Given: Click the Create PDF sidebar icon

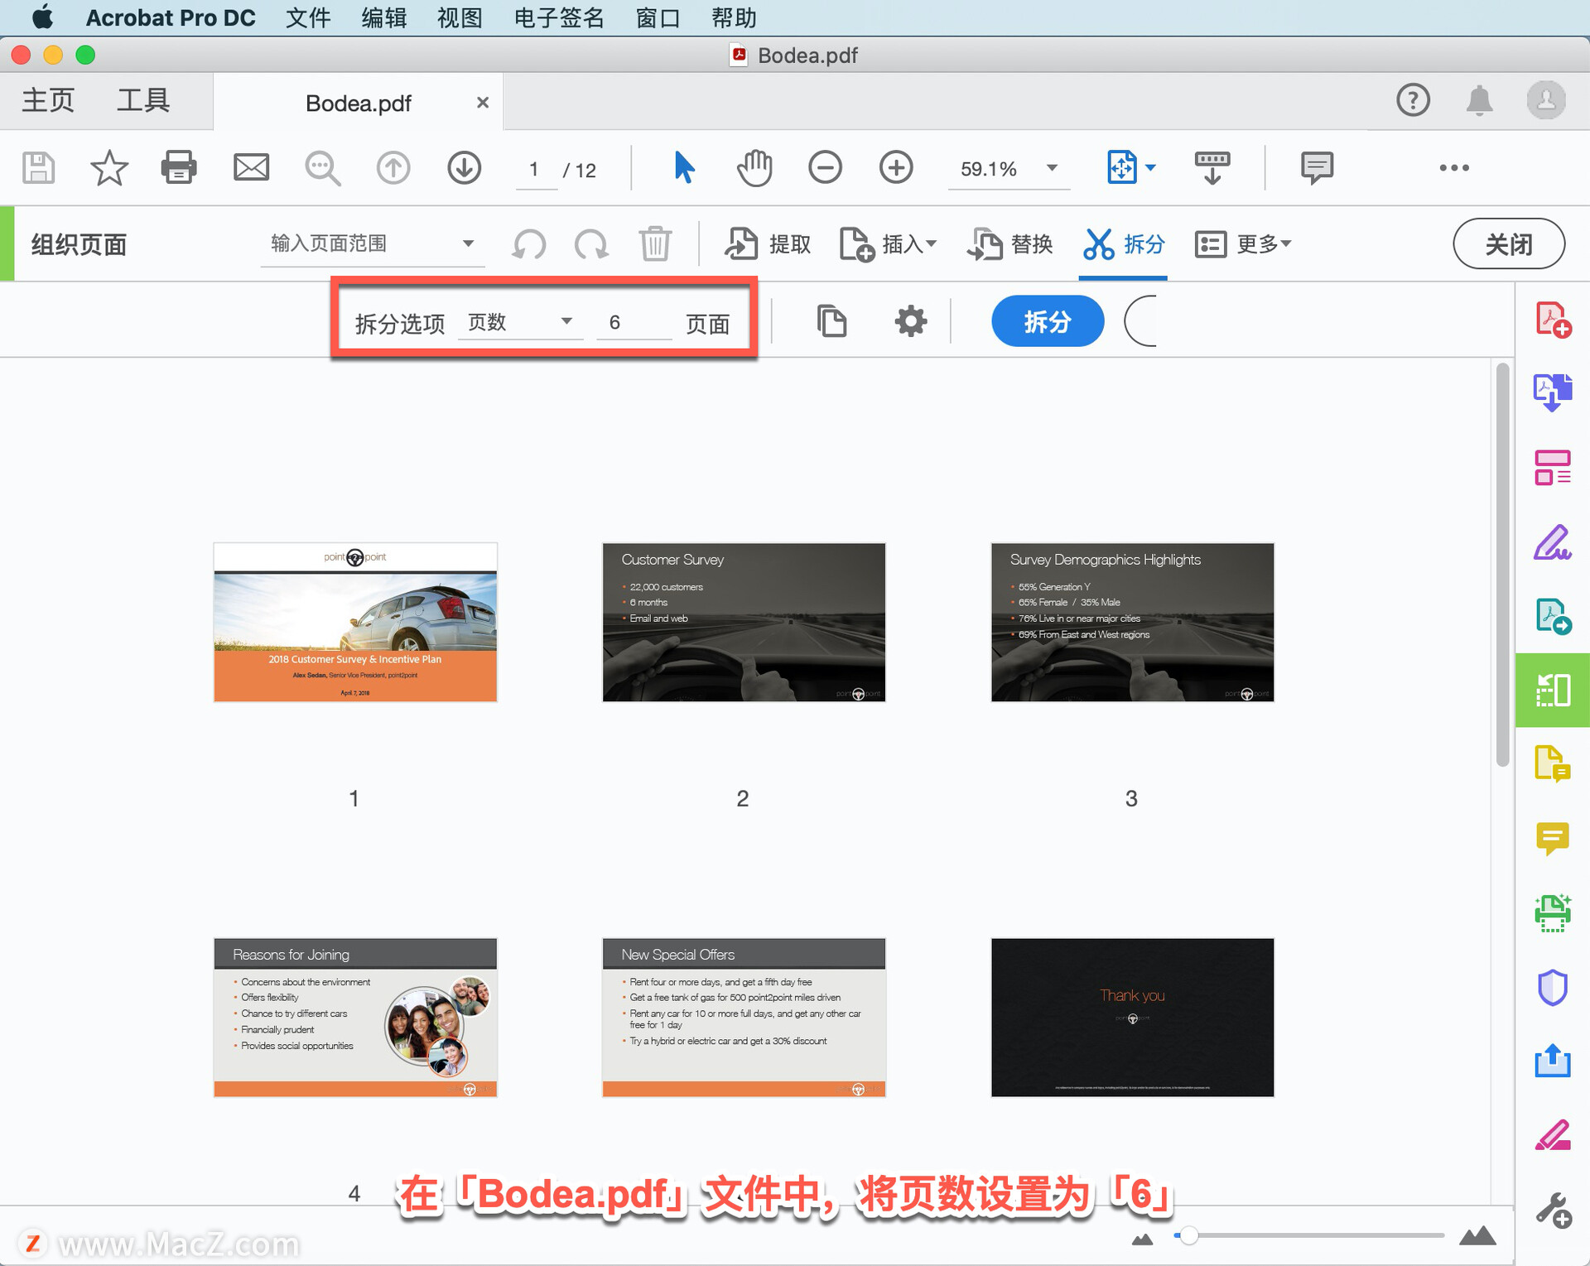Looking at the screenshot, I should pos(1552,320).
